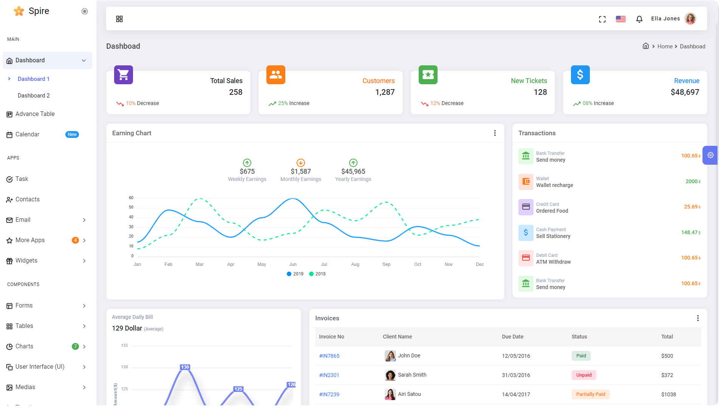Click the Revenue dollar sign icon

(x=580, y=75)
